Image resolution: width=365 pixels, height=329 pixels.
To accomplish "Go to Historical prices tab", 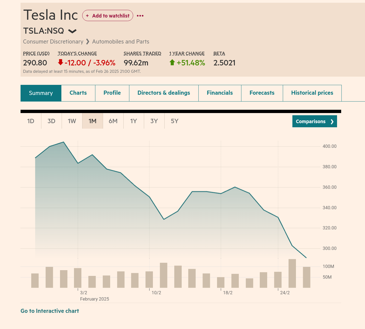I will click(x=312, y=93).
